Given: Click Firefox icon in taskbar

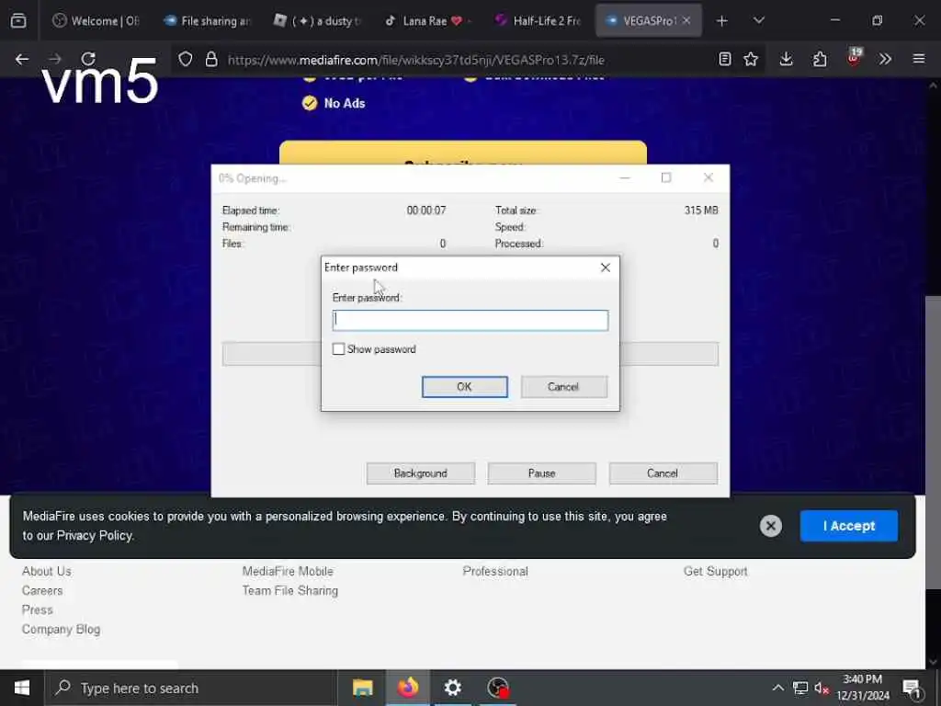Looking at the screenshot, I should pos(408,688).
